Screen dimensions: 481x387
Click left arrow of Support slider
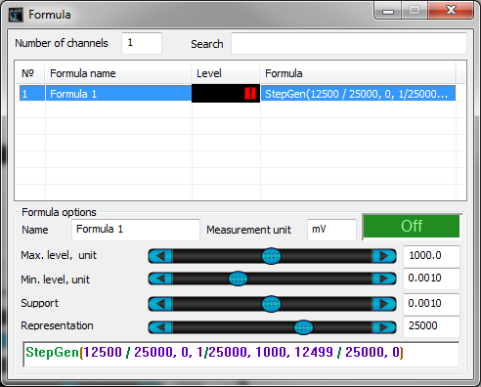(x=160, y=304)
